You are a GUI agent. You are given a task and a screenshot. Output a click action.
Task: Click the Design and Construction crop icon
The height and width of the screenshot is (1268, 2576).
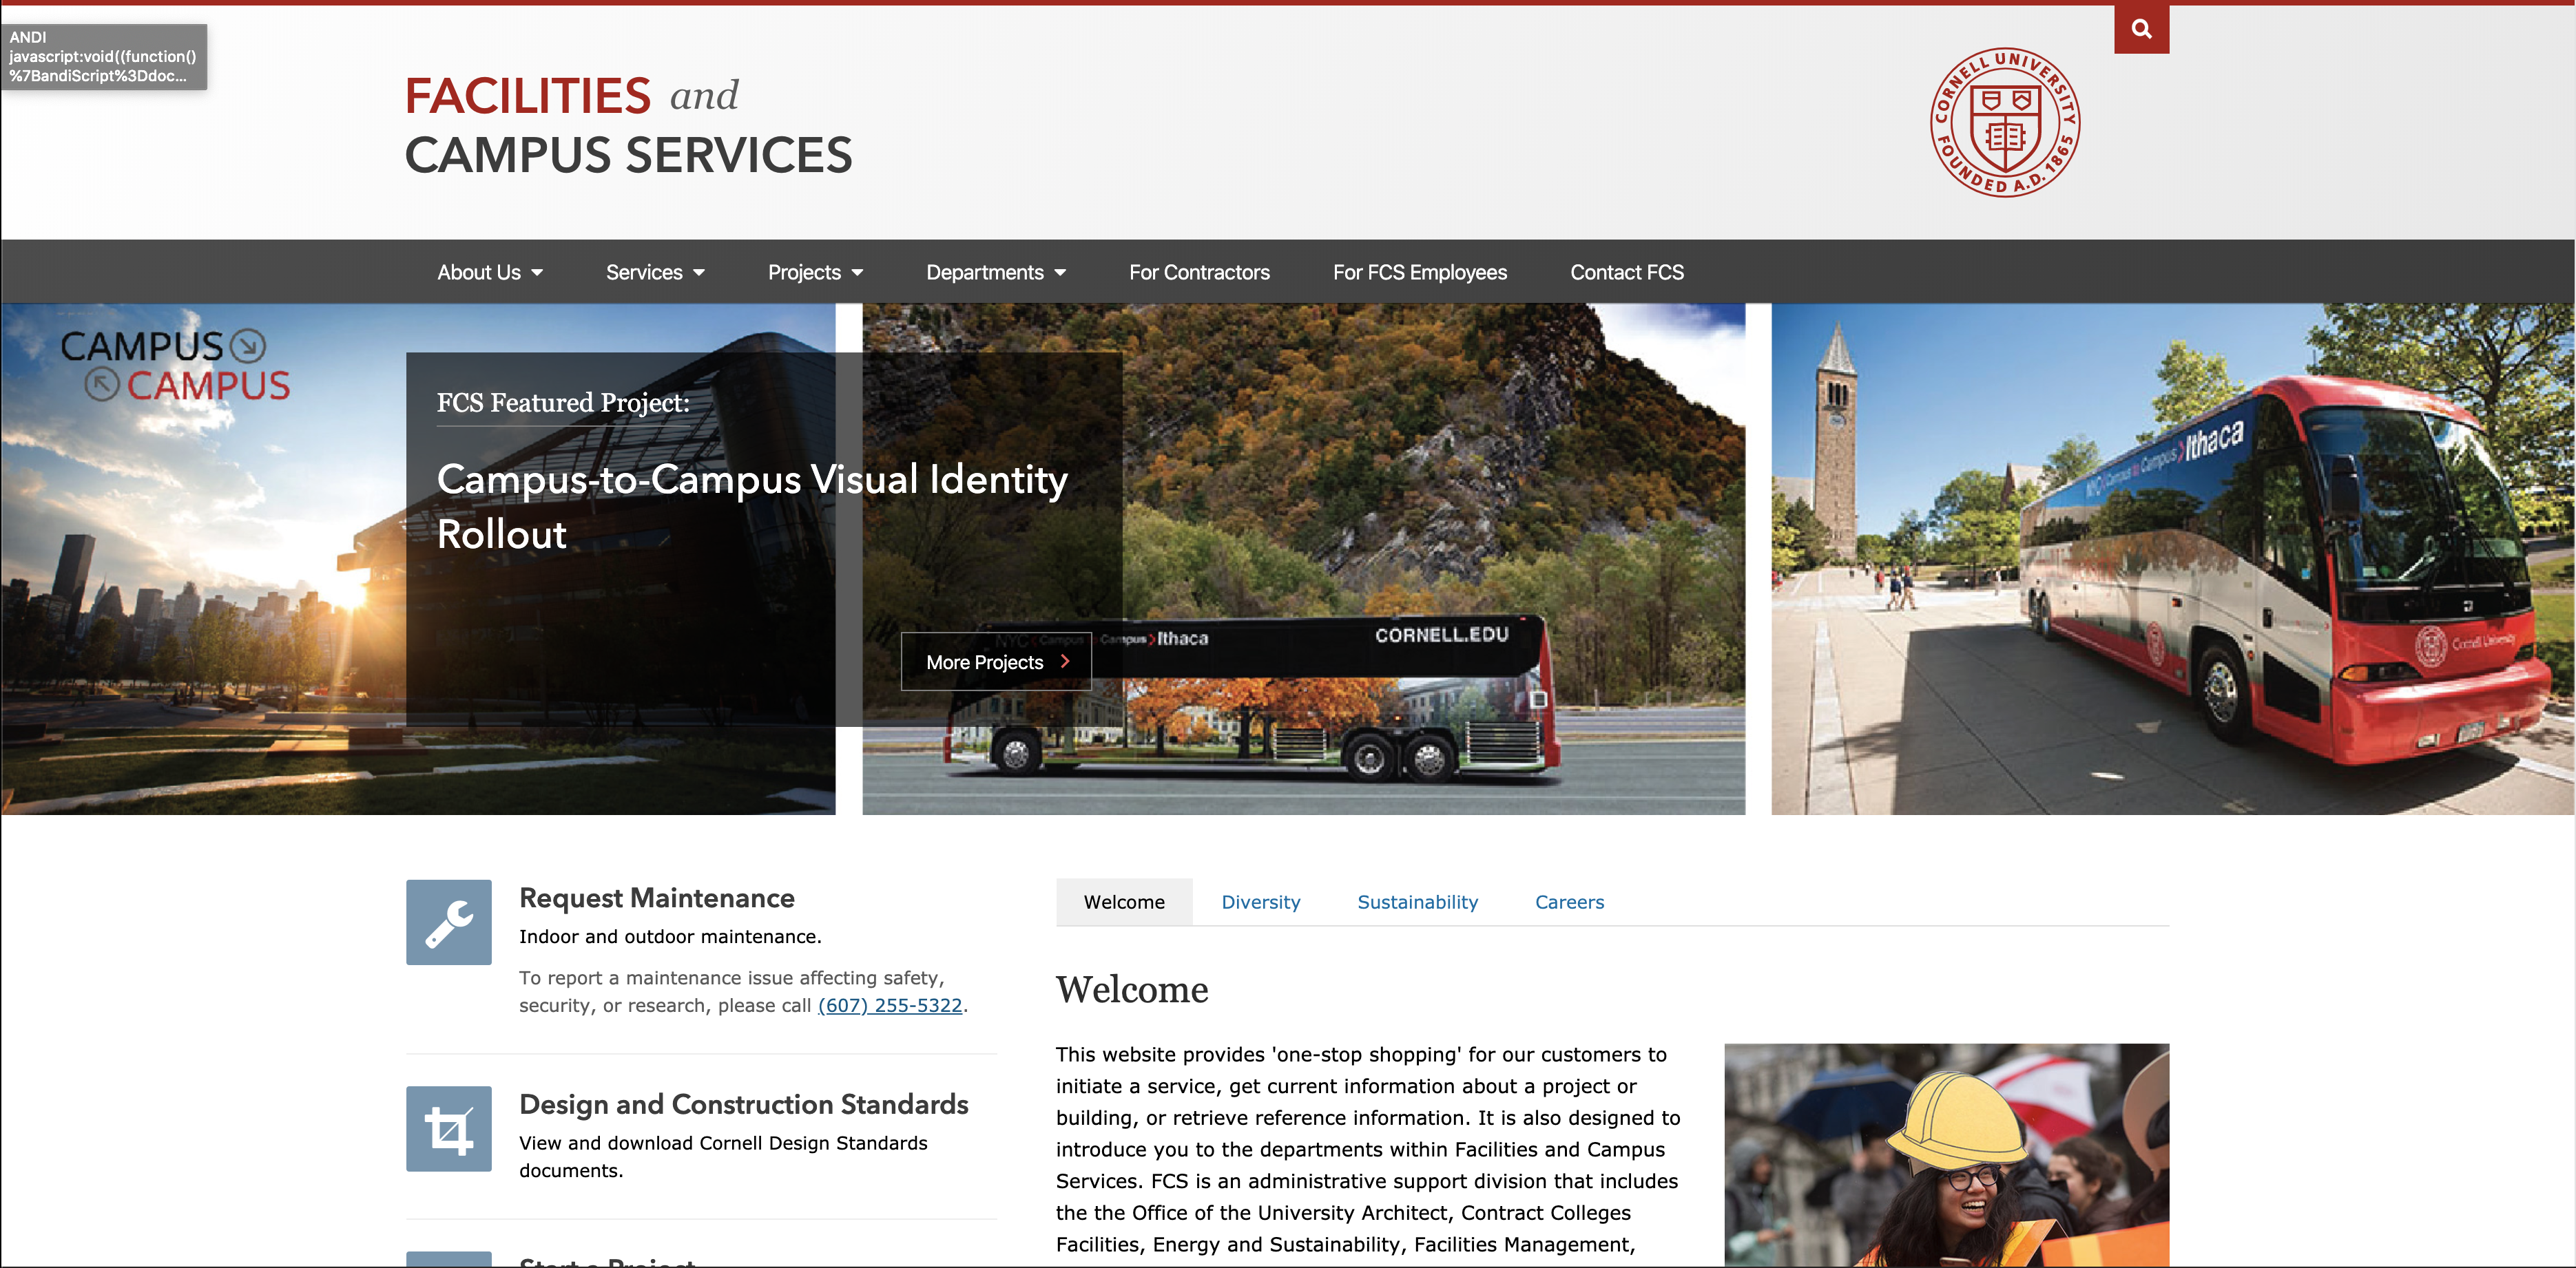[450, 1133]
